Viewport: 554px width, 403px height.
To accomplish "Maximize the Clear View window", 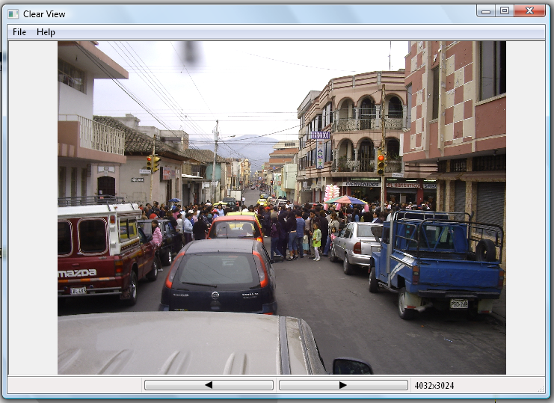I will pyautogui.click(x=505, y=10).
